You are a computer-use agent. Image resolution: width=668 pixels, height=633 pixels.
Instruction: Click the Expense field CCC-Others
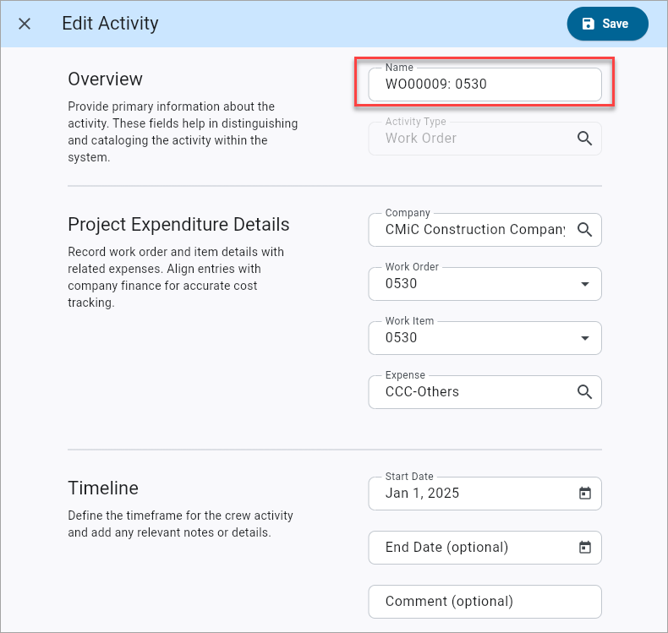tap(485, 392)
